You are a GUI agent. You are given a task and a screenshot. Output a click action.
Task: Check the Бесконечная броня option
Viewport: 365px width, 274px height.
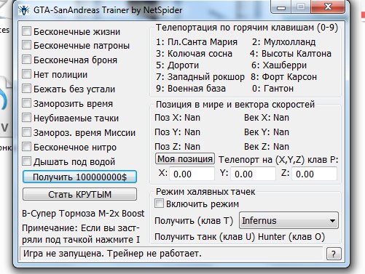26,60
